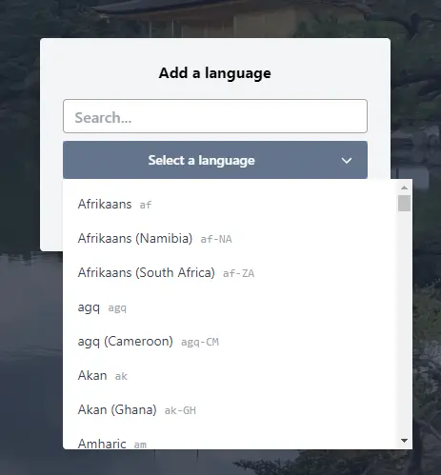
Task: Choose the plain Akan ak option
Action: click(230, 375)
